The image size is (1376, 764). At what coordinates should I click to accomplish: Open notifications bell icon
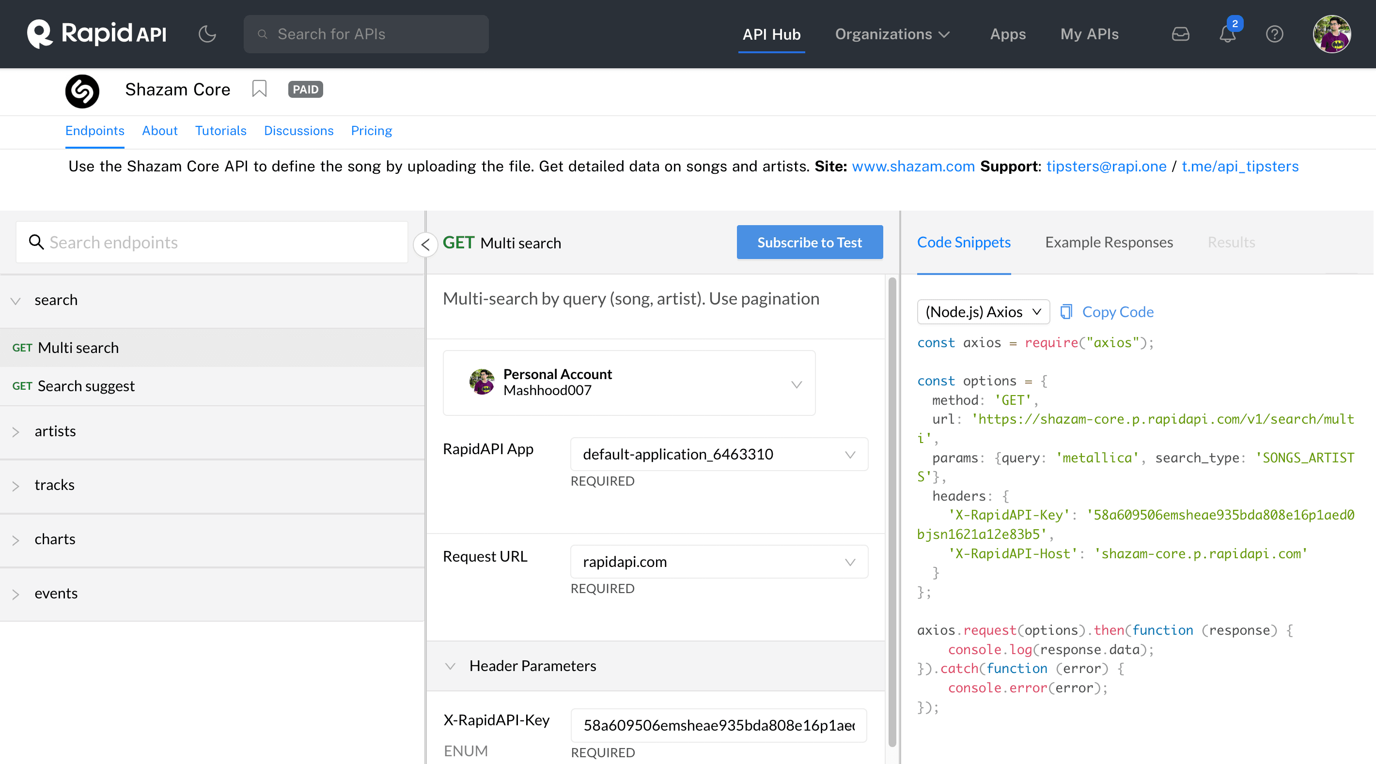coord(1228,34)
